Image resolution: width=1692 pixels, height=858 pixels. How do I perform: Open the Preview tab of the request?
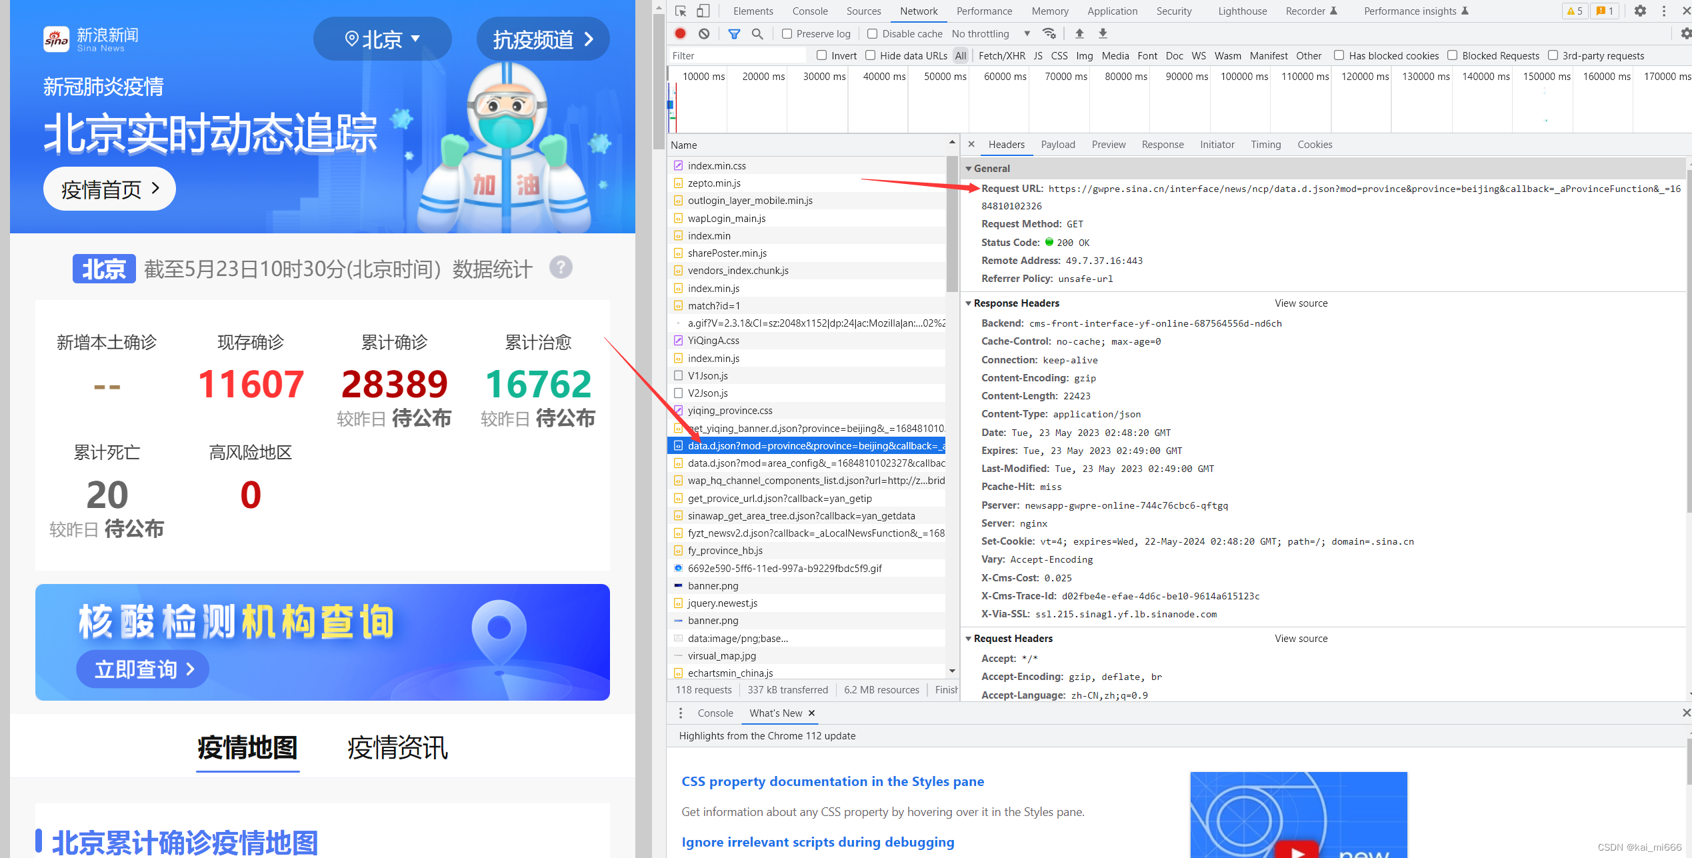click(1109, 145)
